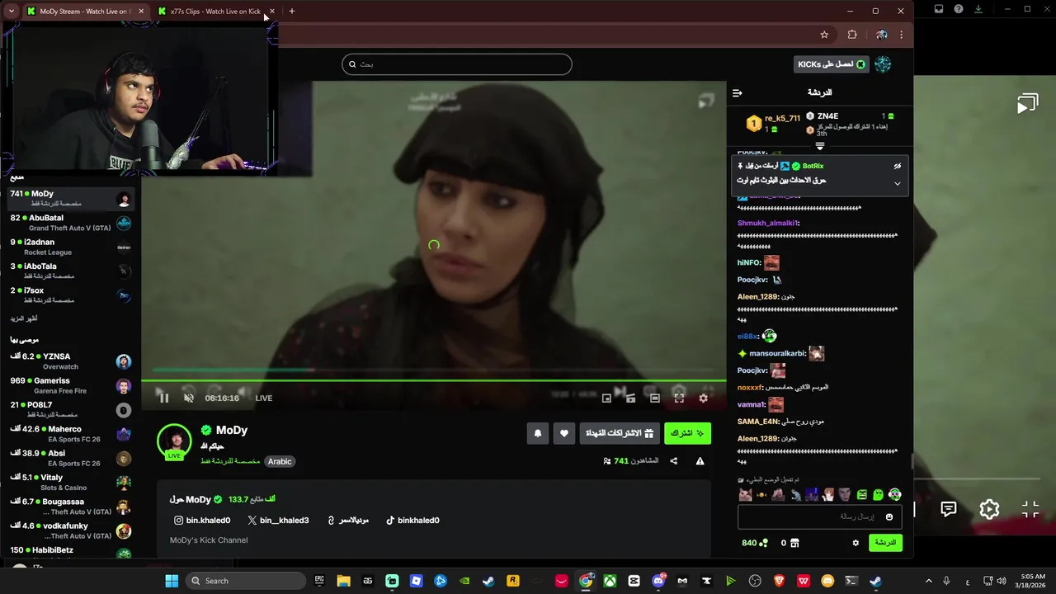Open i2adnan Rocket League channel
The height and width of the screenshot is (594, 1056).
coord(70,247)
